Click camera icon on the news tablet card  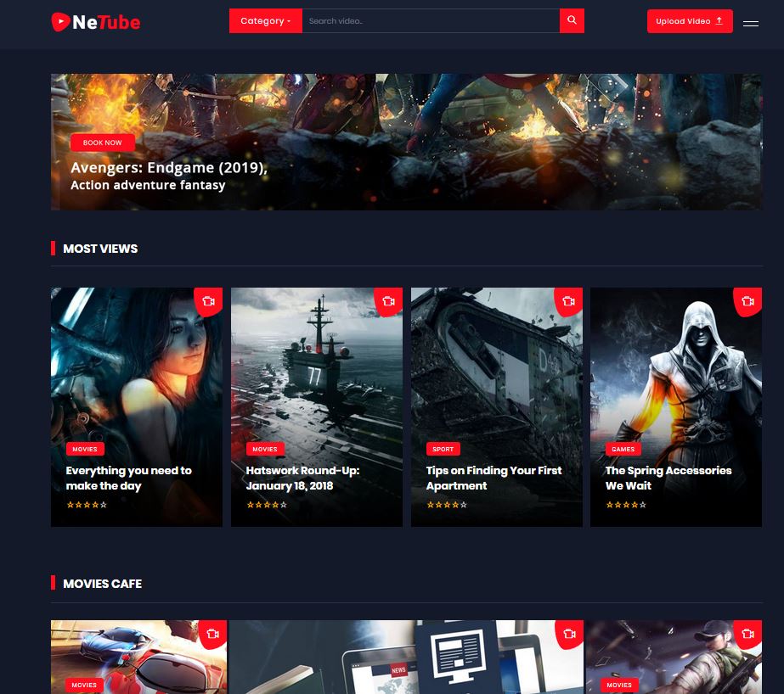569,634
